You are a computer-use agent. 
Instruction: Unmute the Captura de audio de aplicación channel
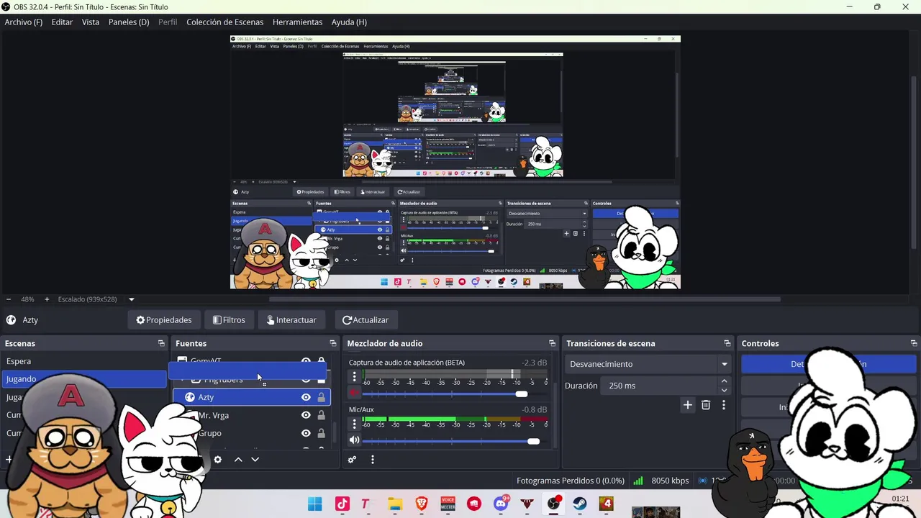pyautogui.click(x=354, y=393)
